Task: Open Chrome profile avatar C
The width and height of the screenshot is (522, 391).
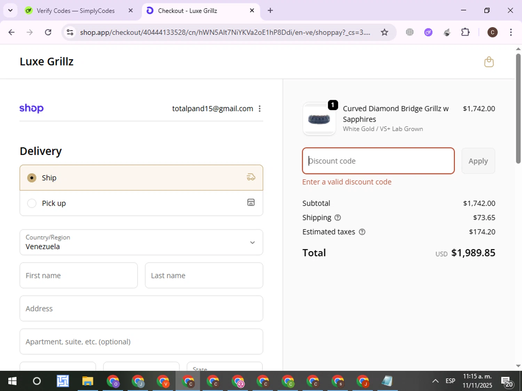Action: click(x=492, y=32)
